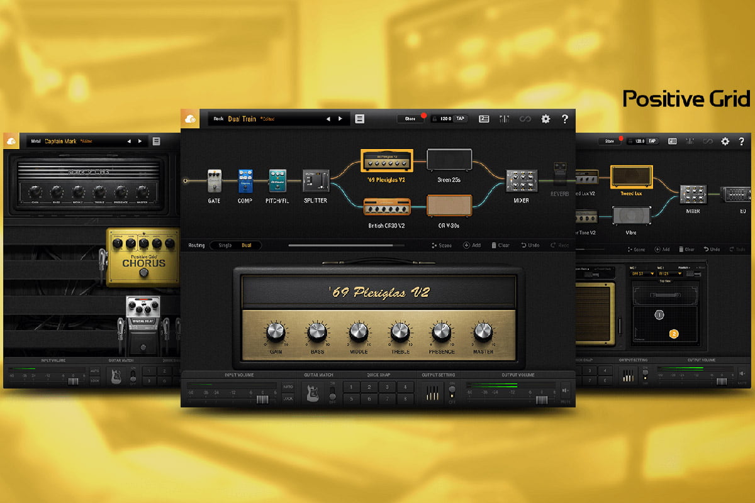Choose Dual routing mode
Image resolution: width=755 pixels, height=503 pixels.
(247, 245)
